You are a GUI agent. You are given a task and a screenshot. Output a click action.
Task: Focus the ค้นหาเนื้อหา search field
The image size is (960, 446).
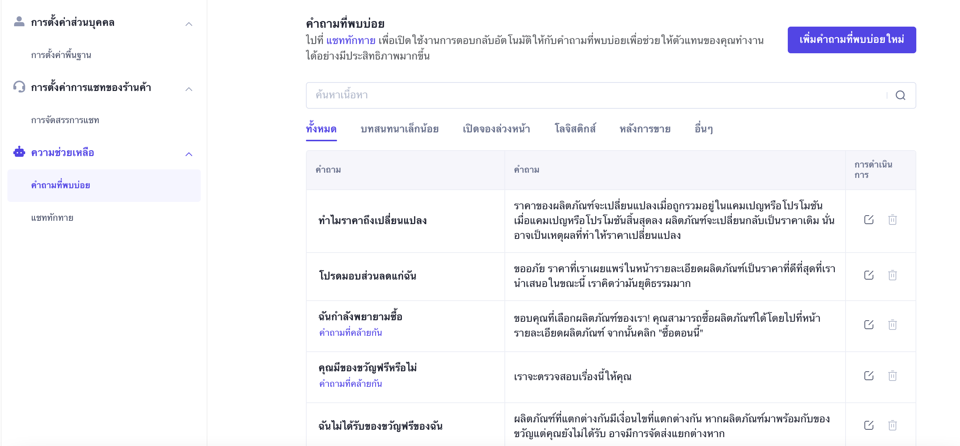(596, 96)
